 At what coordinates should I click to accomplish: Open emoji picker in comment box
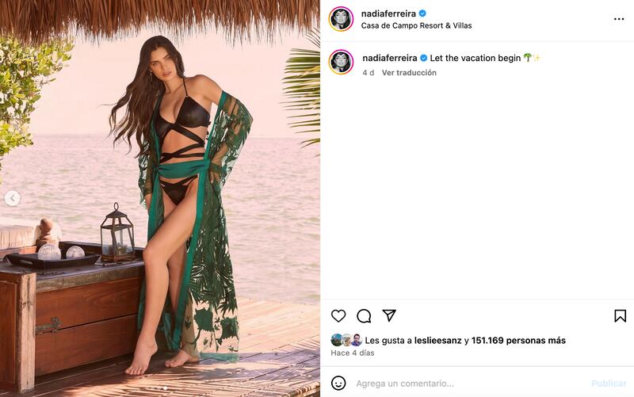pos(338,383)
